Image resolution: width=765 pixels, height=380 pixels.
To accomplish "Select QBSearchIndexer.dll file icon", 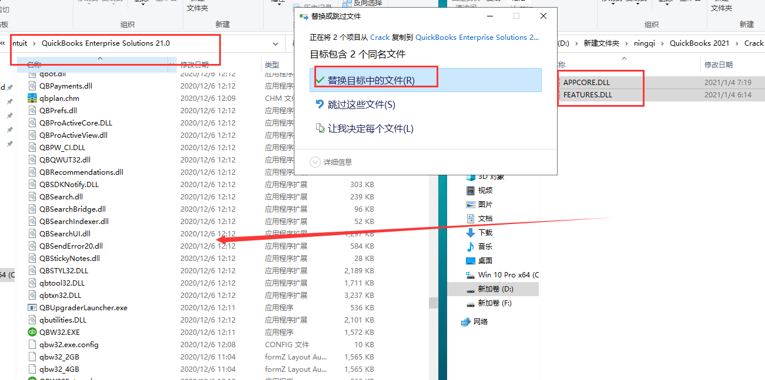I will coord(32,221).
